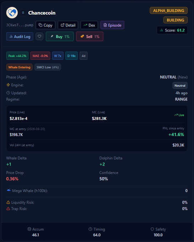194x242 pixels.
Task: Sell 1% of Chancecoin
Action: point(90,37)
